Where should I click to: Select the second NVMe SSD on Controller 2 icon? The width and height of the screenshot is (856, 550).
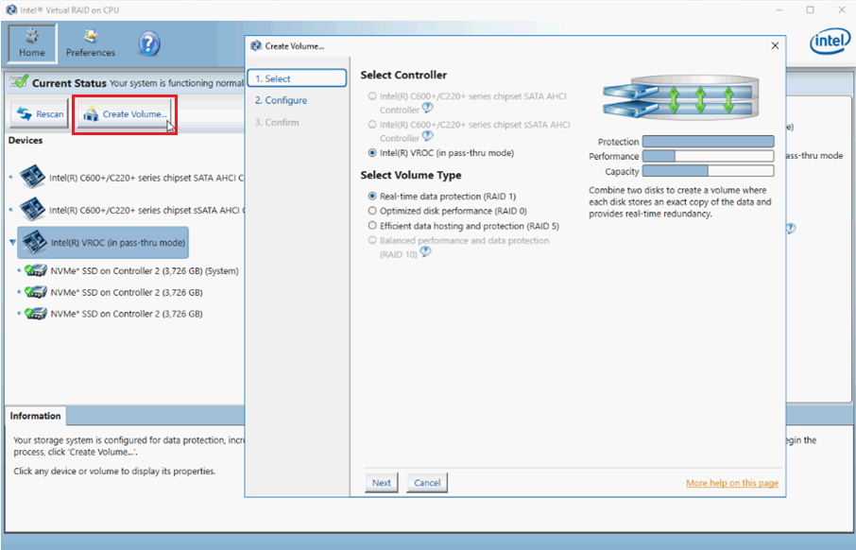click(36, 292)
